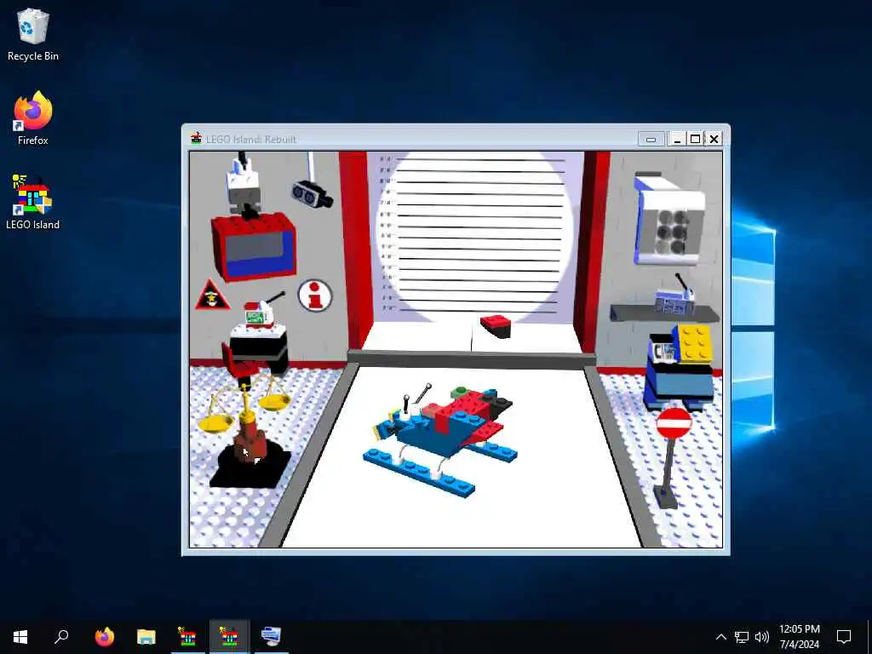Click the yellow brick on the blue cabinet
872x654 pixels.
tap(692, 343)
